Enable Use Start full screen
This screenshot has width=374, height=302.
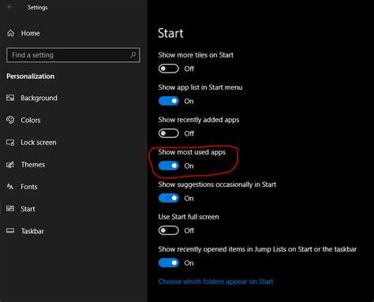[169, 230]
